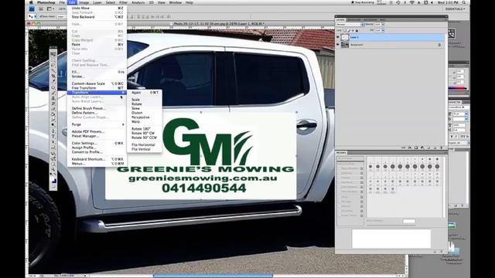
Task: Open Spotlight search in macOS menu bar
Action: [x=464, y=2]
